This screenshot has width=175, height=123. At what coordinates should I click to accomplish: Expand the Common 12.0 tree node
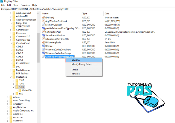click(11, 37)
